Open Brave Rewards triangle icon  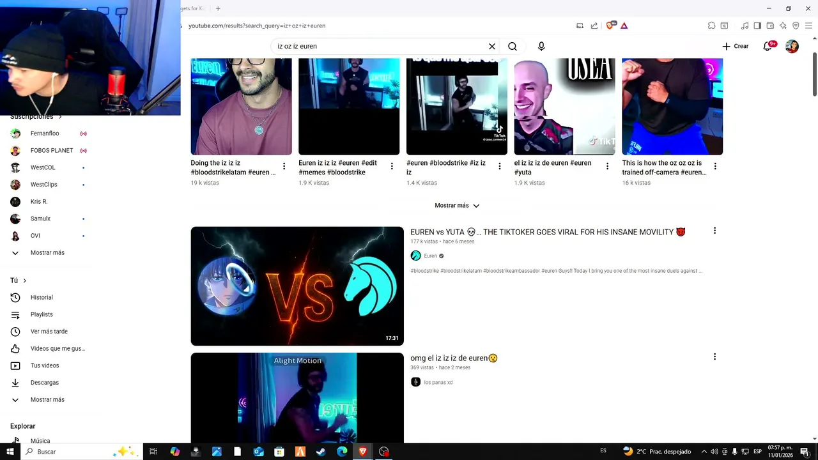(x=624, y=26)
